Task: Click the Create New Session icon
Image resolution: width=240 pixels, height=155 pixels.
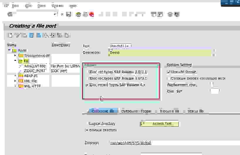Action: [x=153, y=14]
